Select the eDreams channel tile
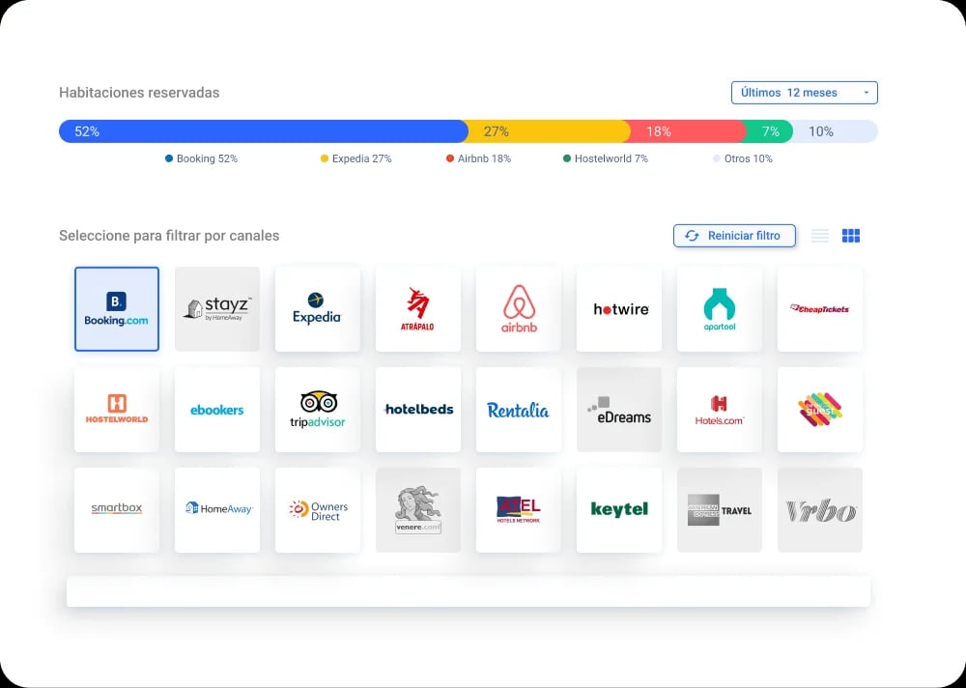The width and height of the screenshot is (966, 688). 618,410
